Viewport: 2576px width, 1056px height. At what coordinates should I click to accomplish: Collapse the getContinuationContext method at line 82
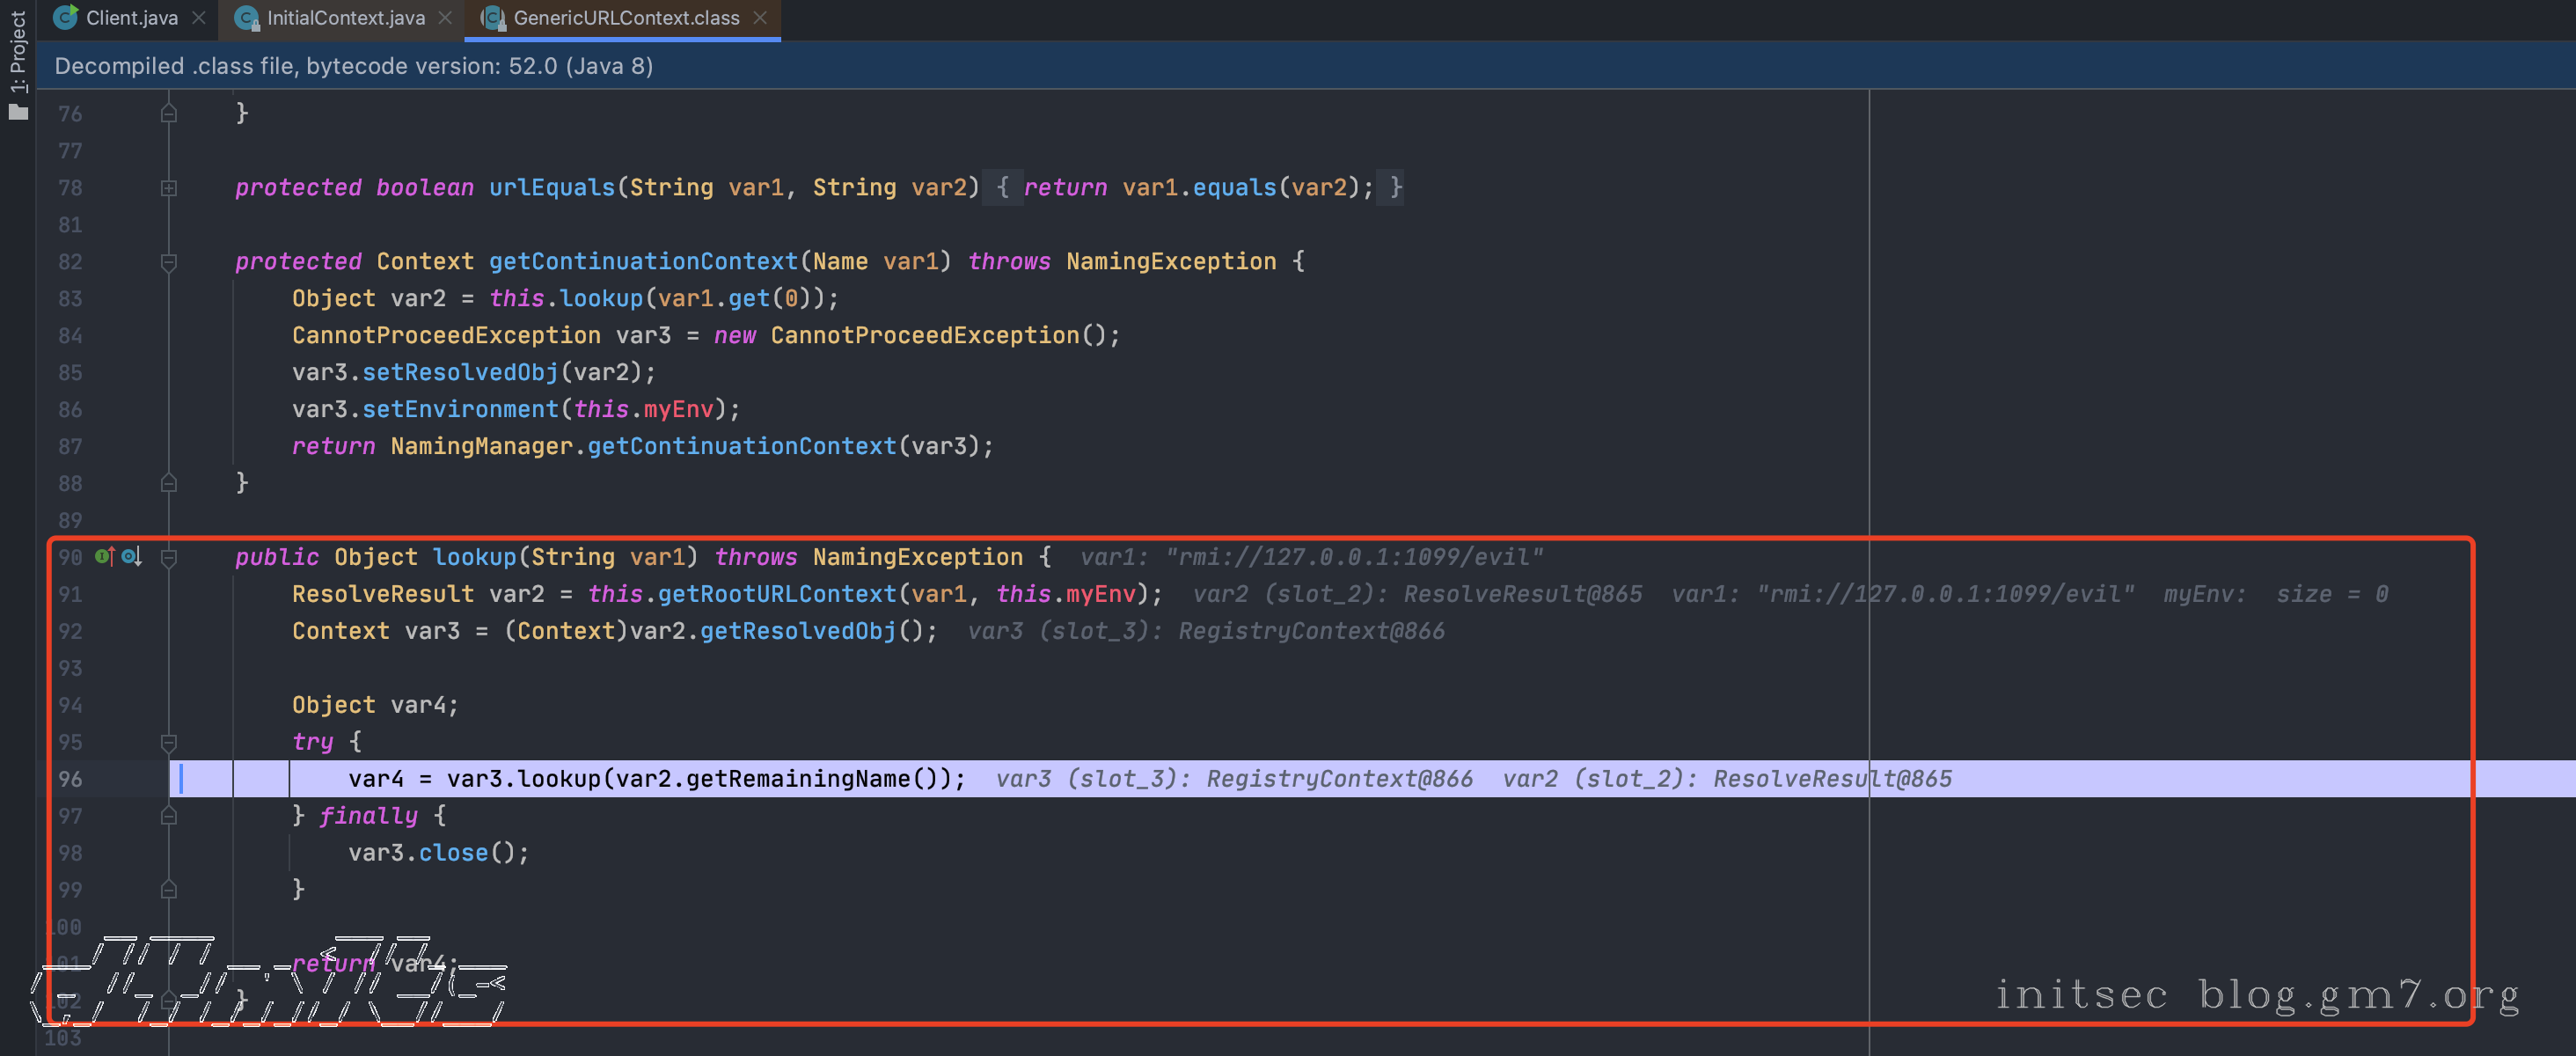click(169, 262)
